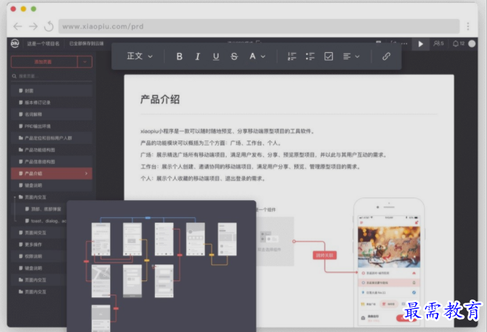Screen dimensions: 487x332
Task: Open the 名词解释 page
Action: 52,114
